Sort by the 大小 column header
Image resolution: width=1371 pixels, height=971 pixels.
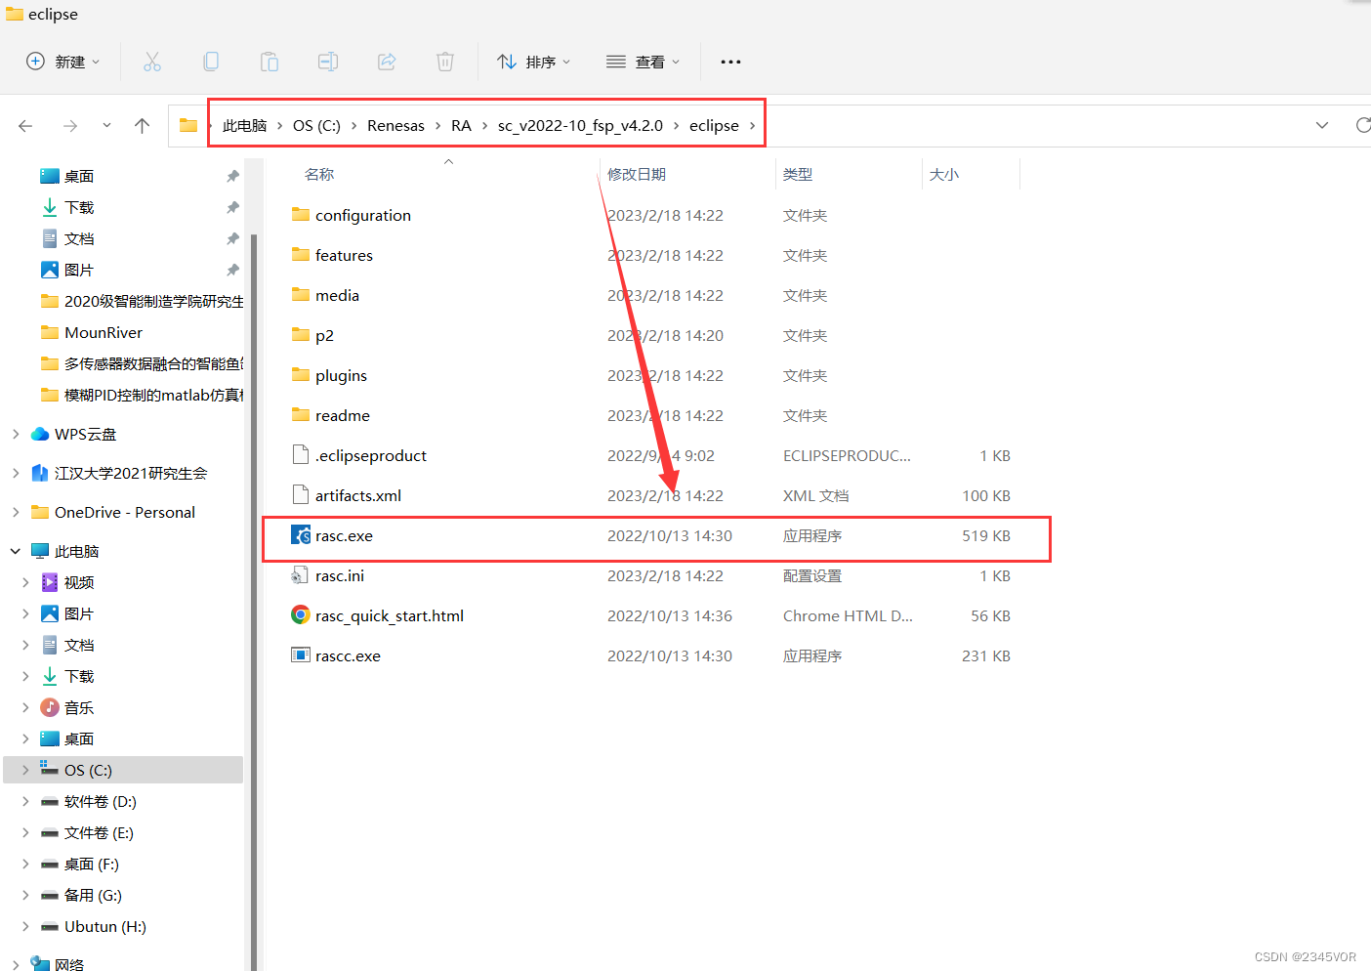(x=944, y=174)
